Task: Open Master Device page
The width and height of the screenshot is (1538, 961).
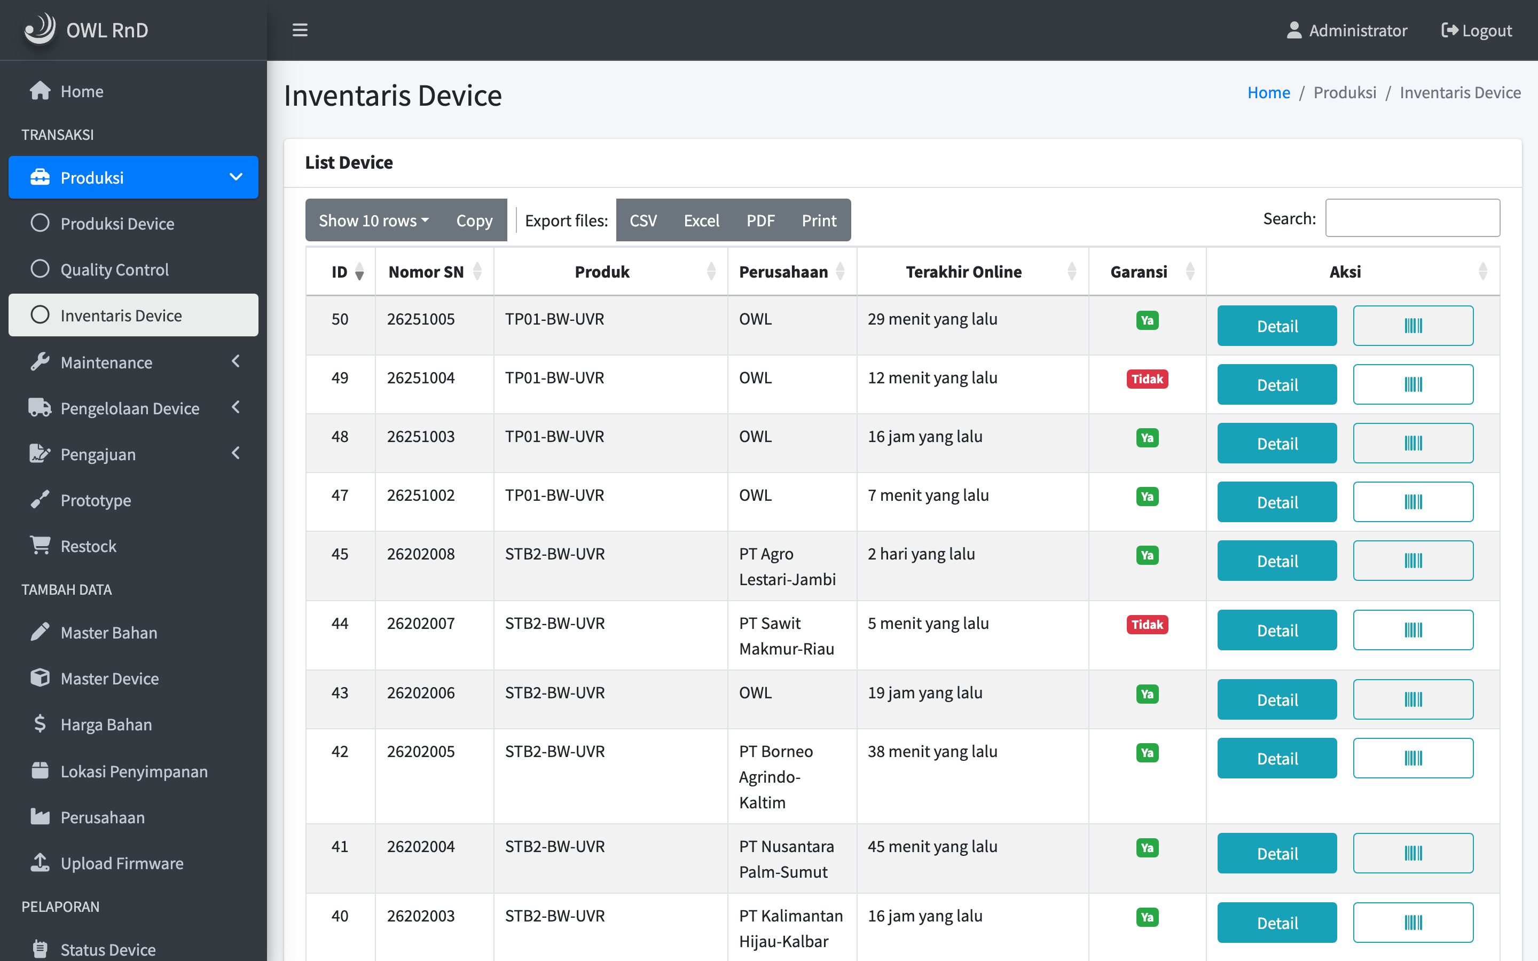Action: (x=134, y=678)
